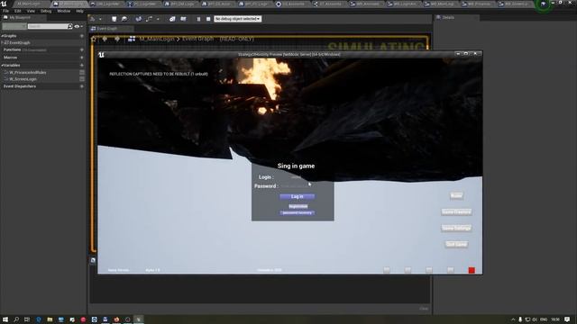
Task: Click the Log in button
Action: (x=297, y=196)
